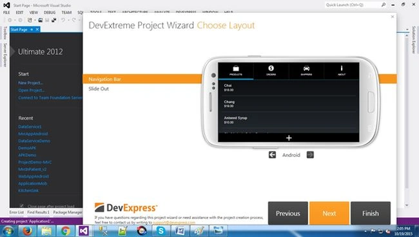Click the Finish button

point(371,213)
